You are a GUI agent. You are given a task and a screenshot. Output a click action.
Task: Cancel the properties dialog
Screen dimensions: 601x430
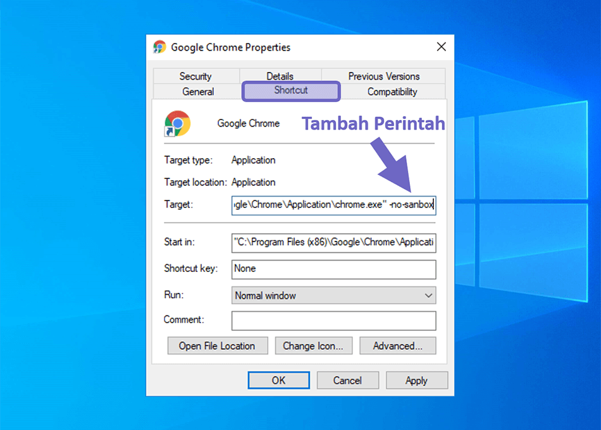(x=348, y=380)
